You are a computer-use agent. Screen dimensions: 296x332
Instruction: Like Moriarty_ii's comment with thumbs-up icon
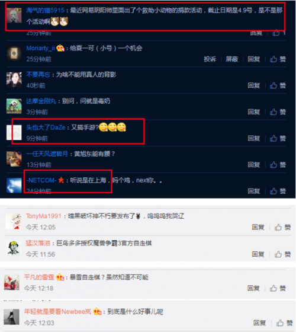click(274, 59)
